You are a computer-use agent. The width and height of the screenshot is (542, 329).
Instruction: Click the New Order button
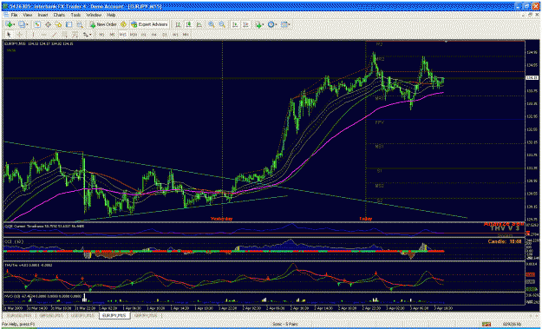pyautogui.click(x=103, y=24)
